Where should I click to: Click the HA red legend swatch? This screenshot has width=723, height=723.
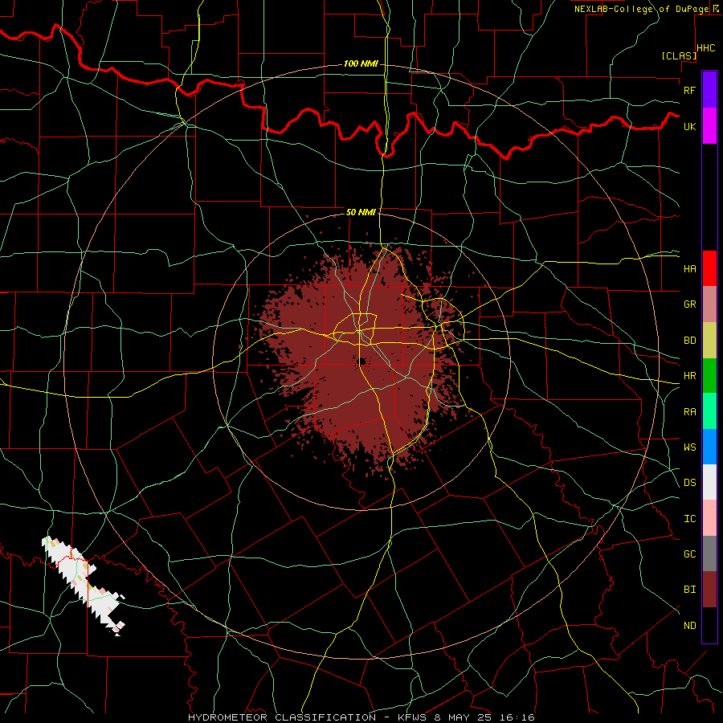point(709,268)
